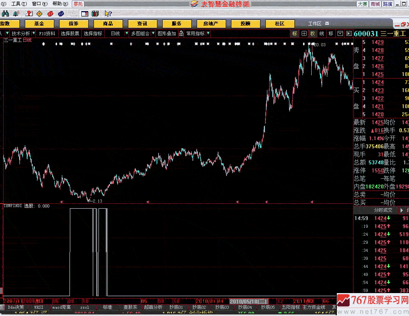Image resolution: width=409 pixels, height=316 pixels.
Task: Click the 2010/05/18 date marker on timeline
Action: click(249, 301)
